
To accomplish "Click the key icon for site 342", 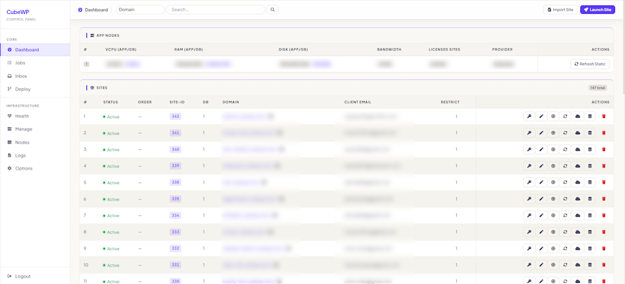I will coord(529,116).
